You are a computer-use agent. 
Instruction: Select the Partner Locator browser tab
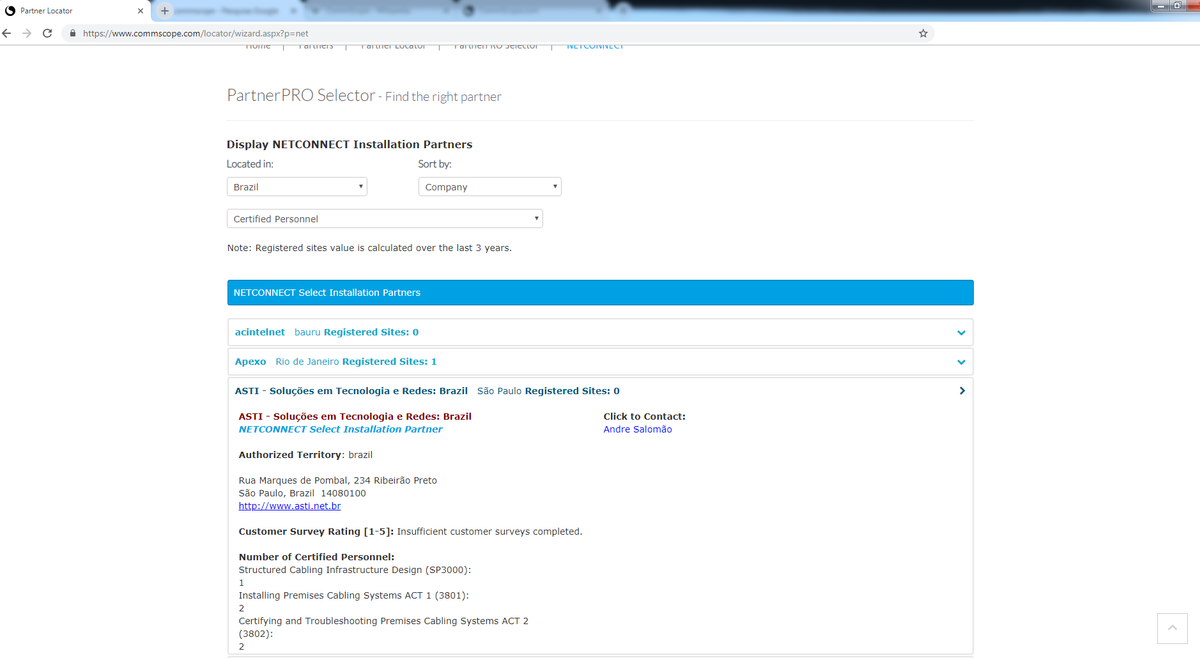pyautogui.click(x=75, y=11)
